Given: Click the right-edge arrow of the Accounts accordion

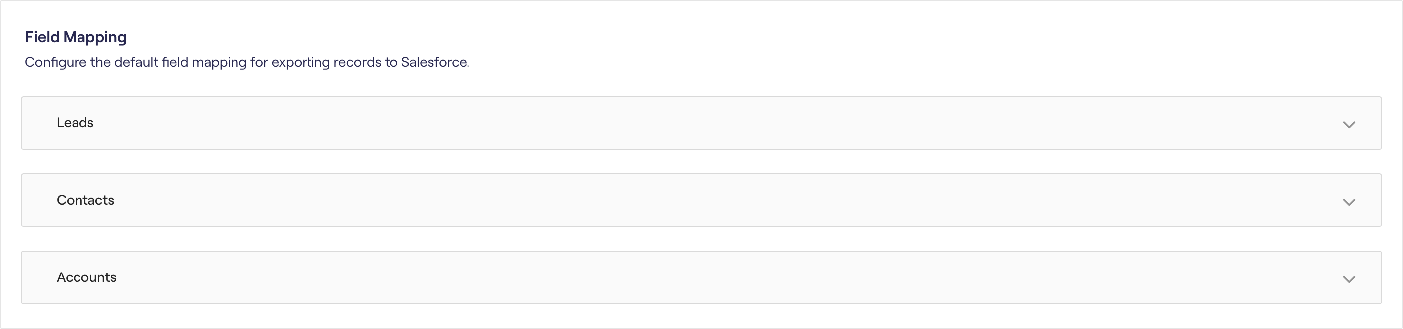Looking at the screenshot, I should click(1350, 279).
